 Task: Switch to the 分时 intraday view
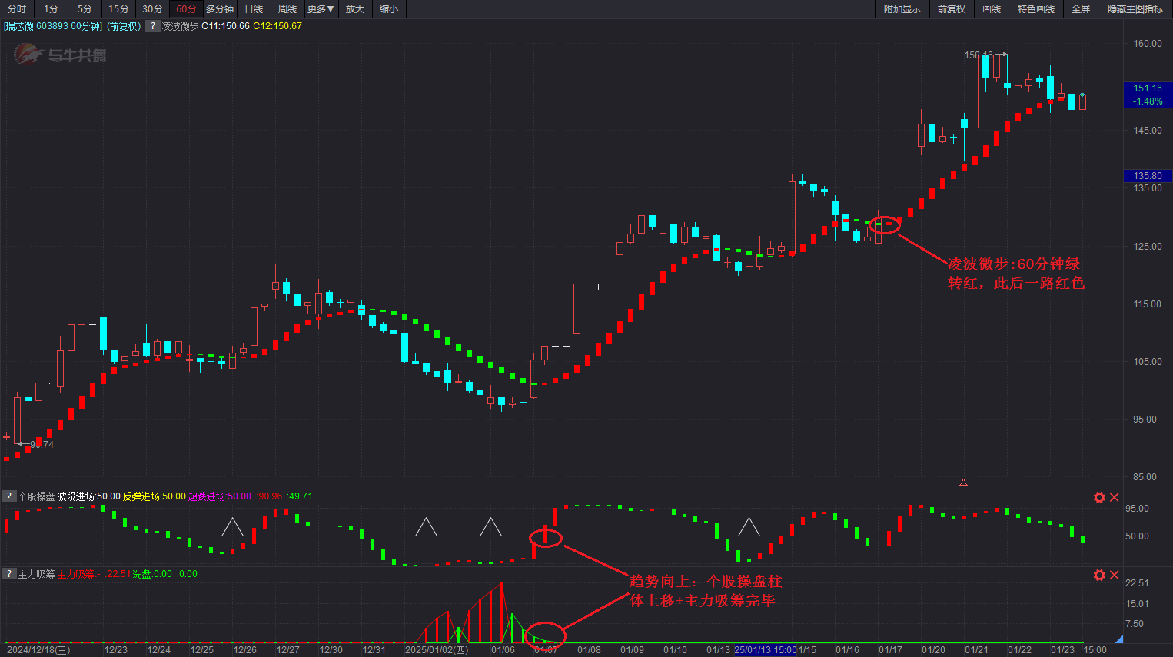16,9
